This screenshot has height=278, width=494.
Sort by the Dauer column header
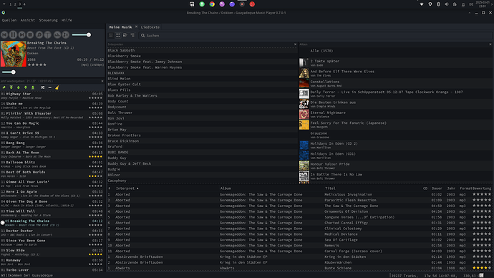(437, 188)
